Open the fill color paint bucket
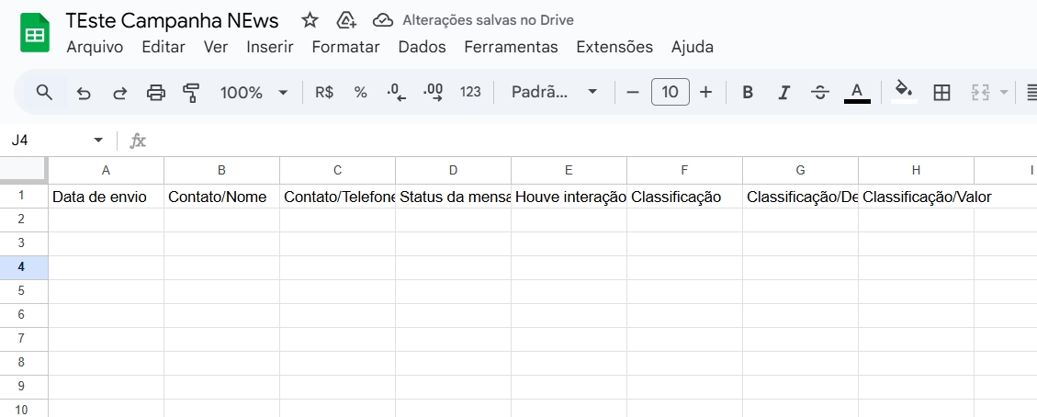1037x417 pixels. (x=904, y=91)
